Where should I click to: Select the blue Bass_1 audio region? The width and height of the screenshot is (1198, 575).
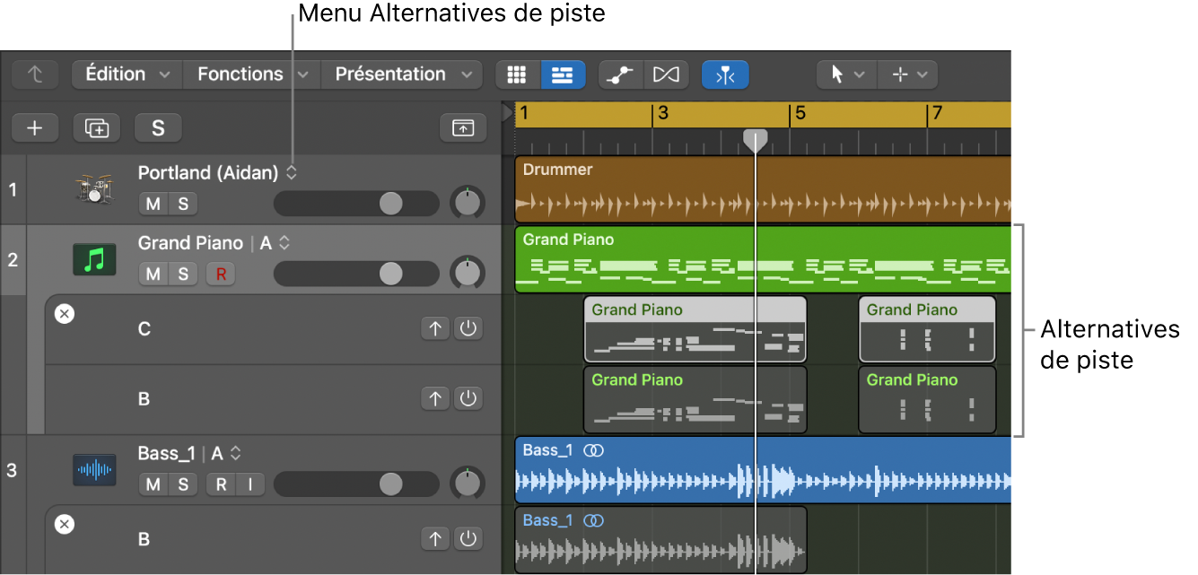click(x=763, y=470)
